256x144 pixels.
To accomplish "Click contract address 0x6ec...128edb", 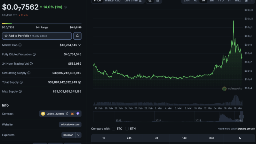I will tap(55, 114).
